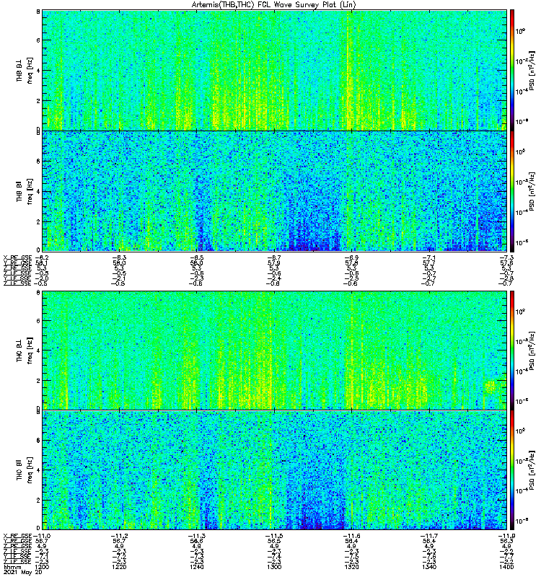Click the '1240' time tick label
This screenshot has height=577, width=541.
(196, 567)
